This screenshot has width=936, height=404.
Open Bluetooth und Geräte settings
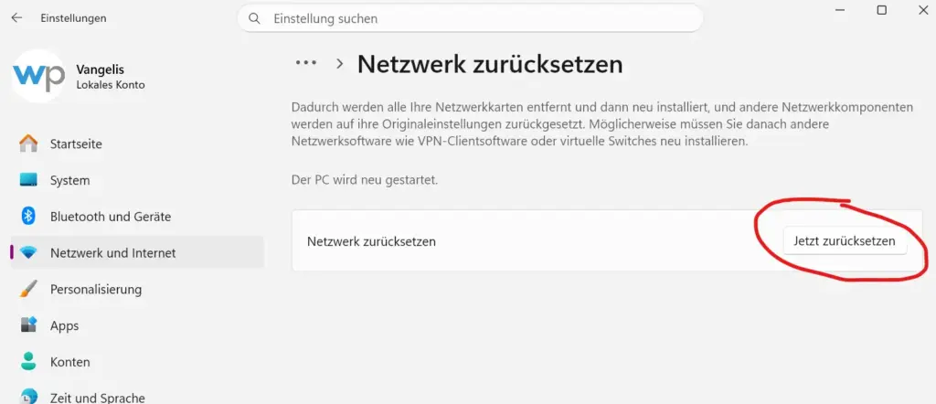point(137,217)
